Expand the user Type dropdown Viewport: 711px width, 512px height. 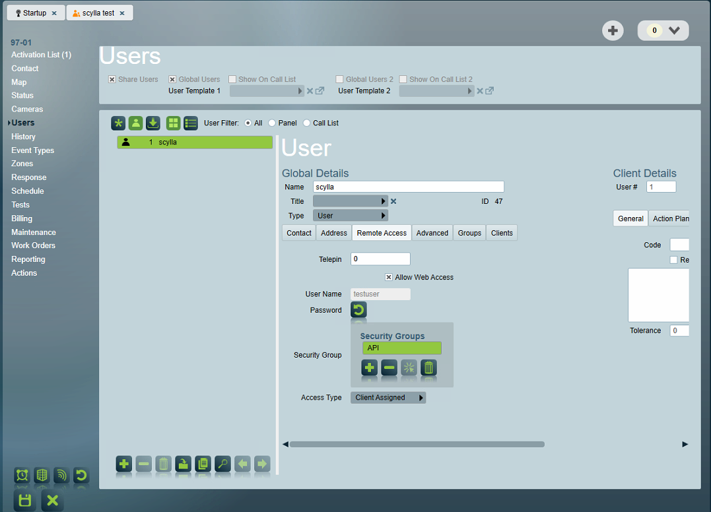[350, 216]
